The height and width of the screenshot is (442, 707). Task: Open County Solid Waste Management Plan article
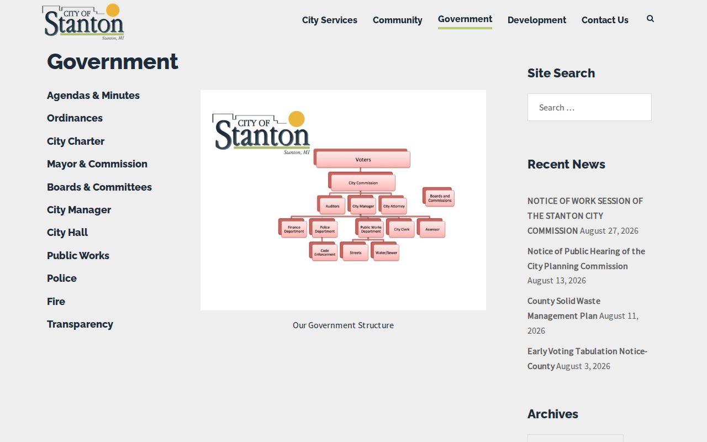(x=563, y=308)
